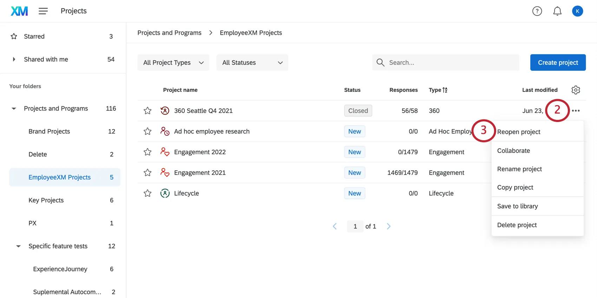Open the All Statuses dropdown

click(252, 63)
